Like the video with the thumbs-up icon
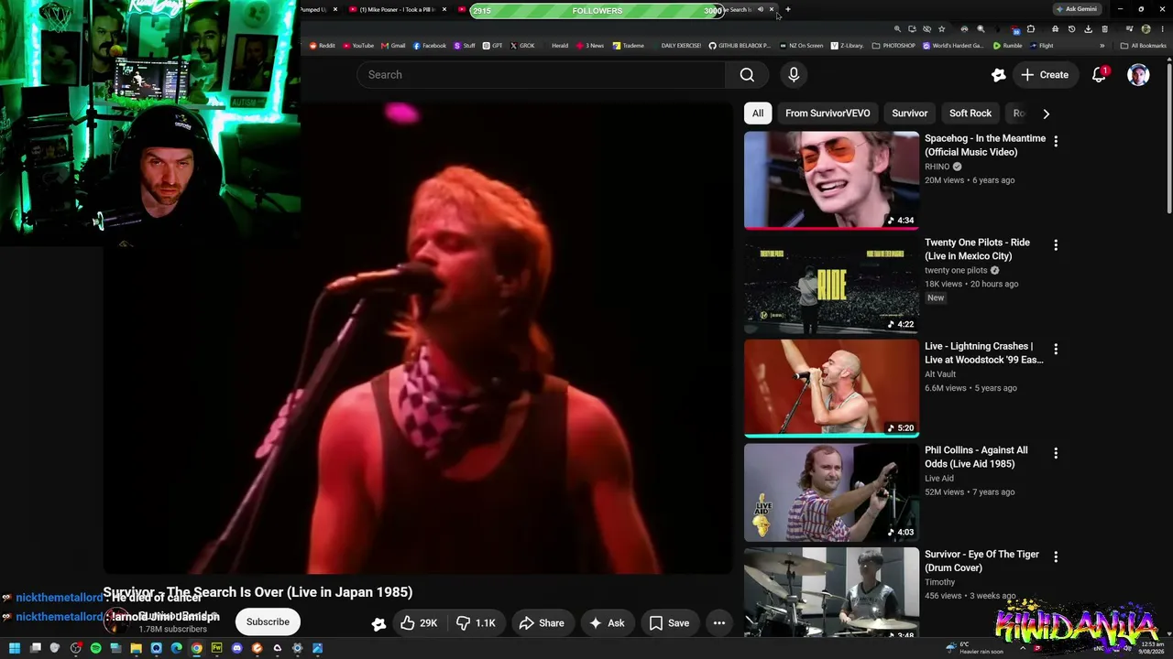This screenshot has height=659, width=1173. pyautogui.click(x=418, y=623)
